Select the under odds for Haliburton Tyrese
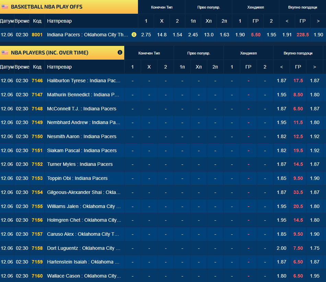This screenshot has width=326, height=282. (x=281, y=81)
